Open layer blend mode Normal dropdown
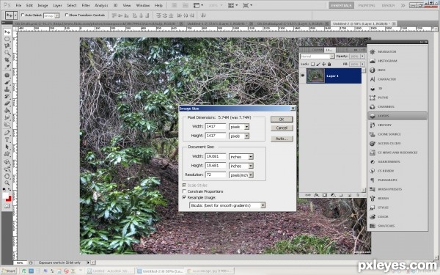This screenshot has width=440, height=275. tap(317, 56)
